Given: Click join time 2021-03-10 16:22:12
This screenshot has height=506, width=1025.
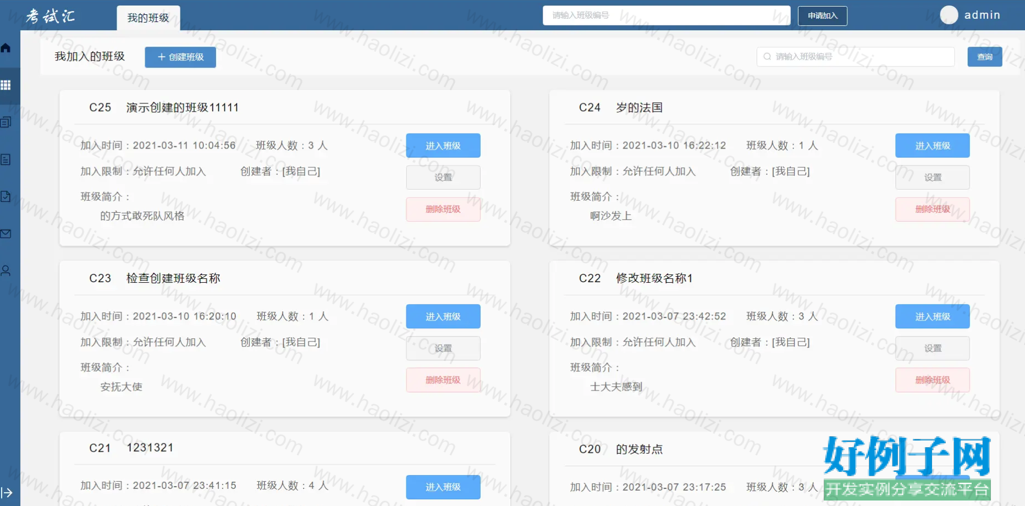Looking at the screenshot, I should coord(674,146).
